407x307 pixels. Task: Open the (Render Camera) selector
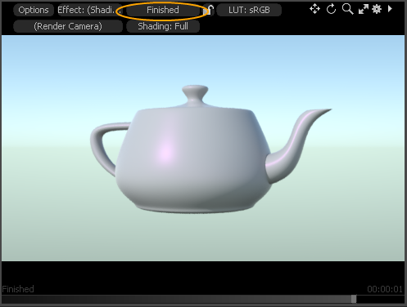click(x=68, y=26)
